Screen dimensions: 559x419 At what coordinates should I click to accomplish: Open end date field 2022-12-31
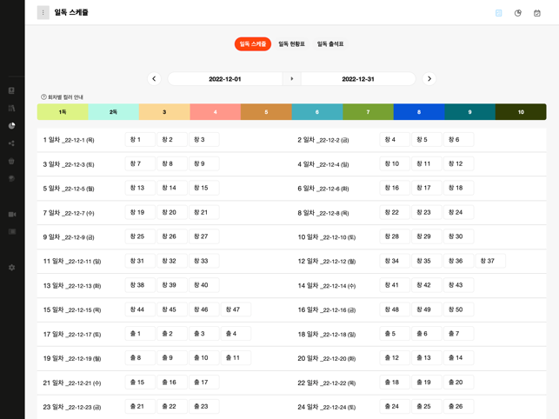click(358, 79)
